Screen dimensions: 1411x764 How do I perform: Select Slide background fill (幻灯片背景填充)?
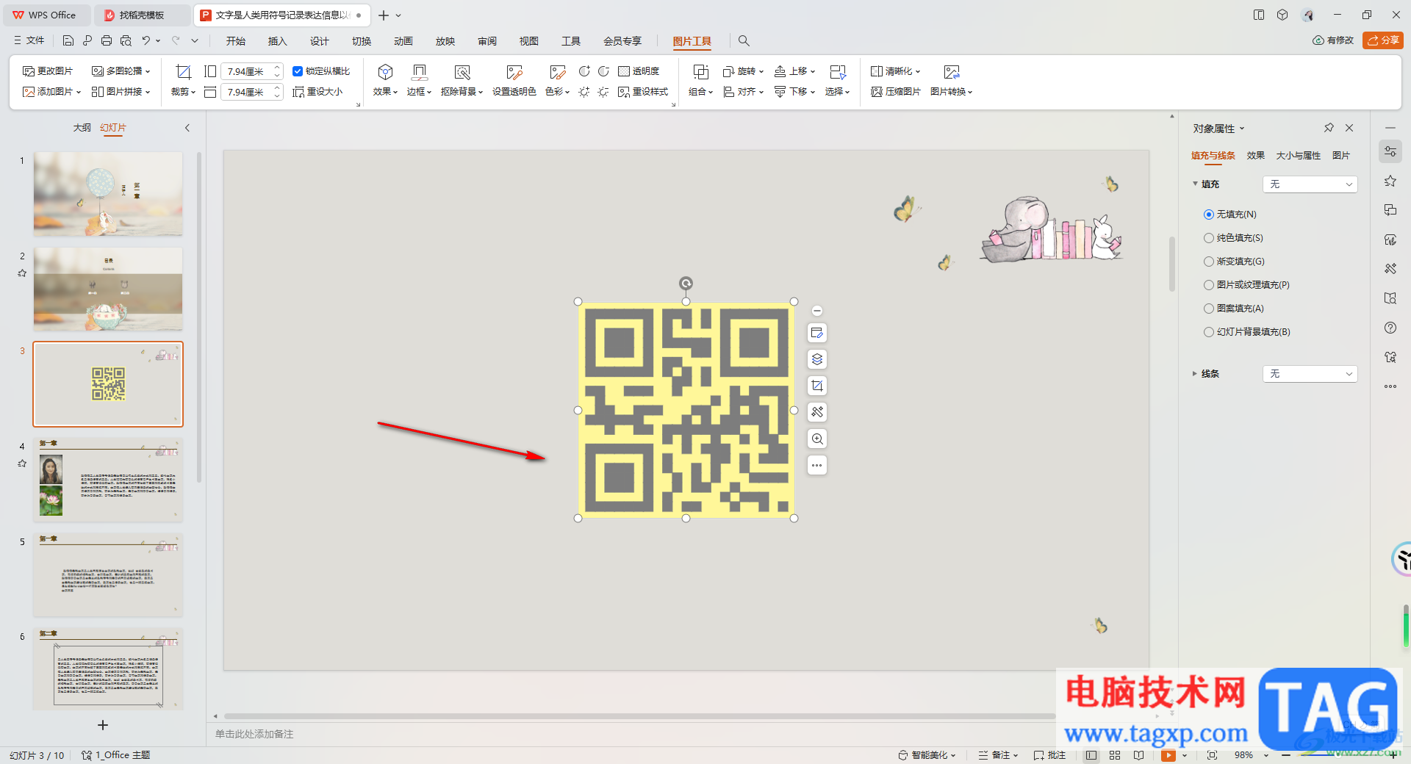[1208, 332]
